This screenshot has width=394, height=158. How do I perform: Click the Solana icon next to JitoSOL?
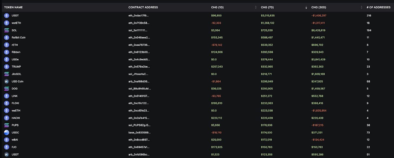click(x=6, y=74)
